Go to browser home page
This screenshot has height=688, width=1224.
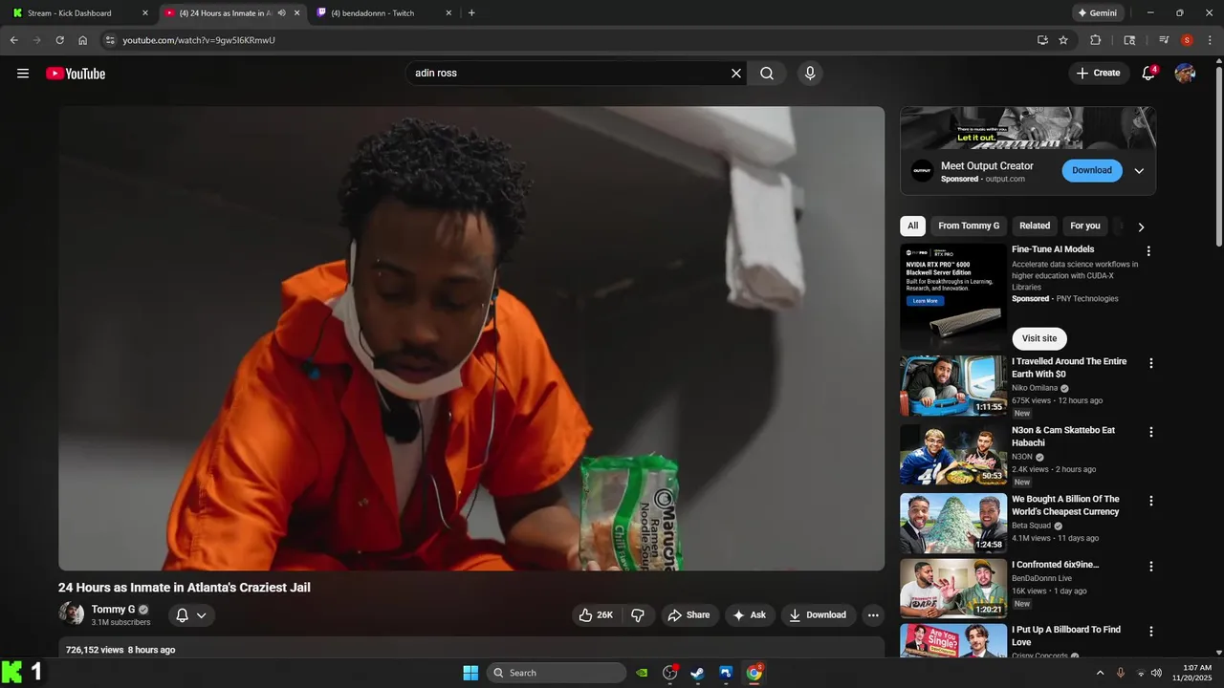(83, 40)
